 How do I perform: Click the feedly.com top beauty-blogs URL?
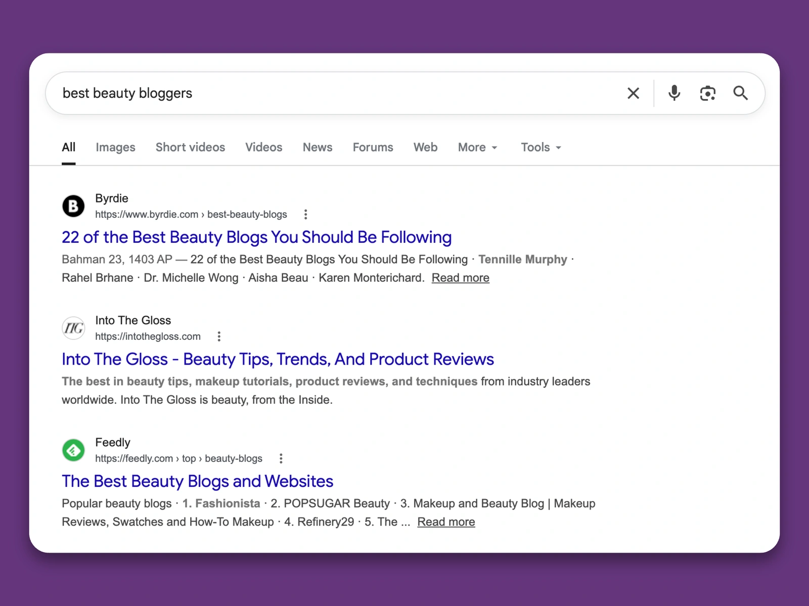pyautogui.click(x=178, y=459)
